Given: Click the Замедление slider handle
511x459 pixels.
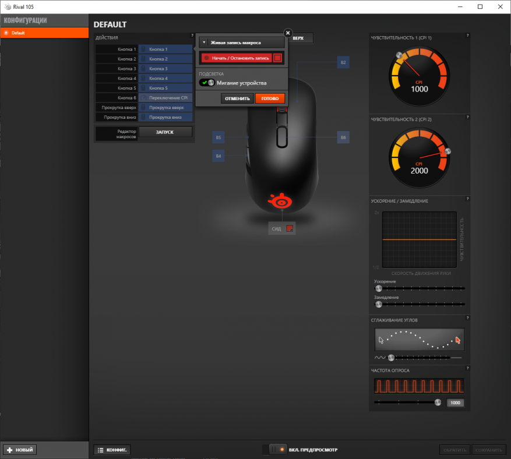Looking at the screenshot, I should [x=378, y=304].
